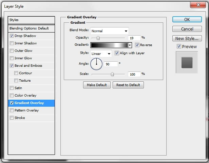Viewport: 209px width, 163px height.
Task: Enable the Pattern Overlay checkbox
Action: [12, 110]
